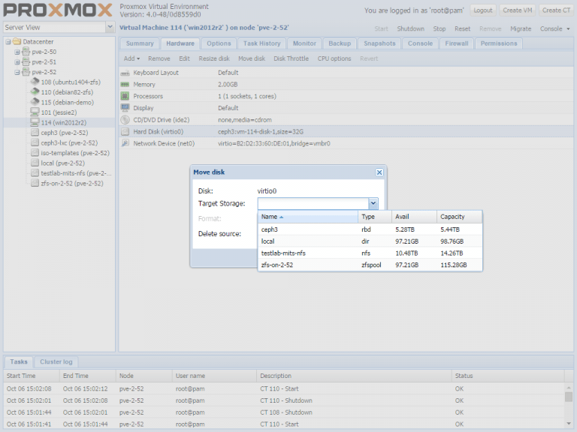
Task: Click the Network Device (net0) icon
Action: pos(125,143)
